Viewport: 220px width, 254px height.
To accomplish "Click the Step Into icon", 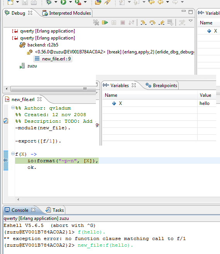I will 143,22.
